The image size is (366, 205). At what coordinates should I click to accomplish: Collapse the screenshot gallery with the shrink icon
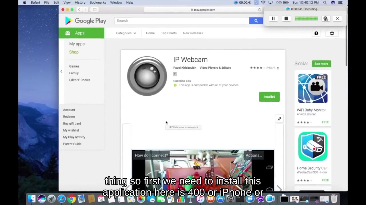coord(279,118)
